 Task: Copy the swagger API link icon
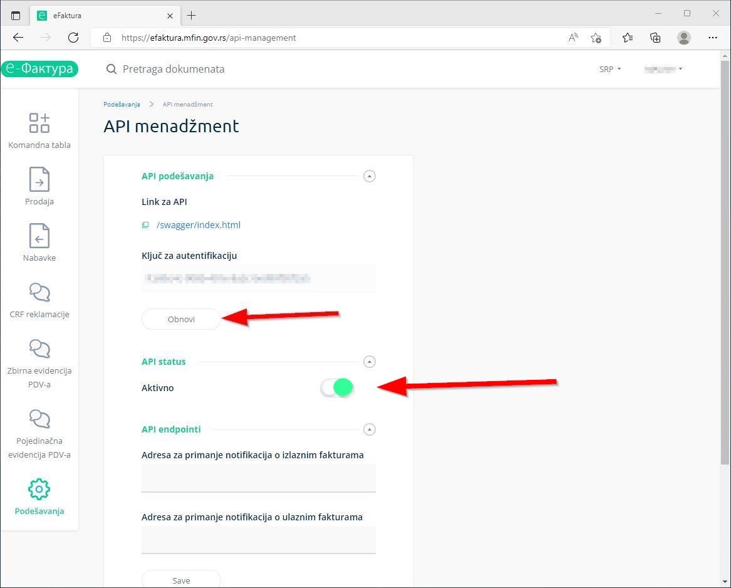tap(145, 225)
